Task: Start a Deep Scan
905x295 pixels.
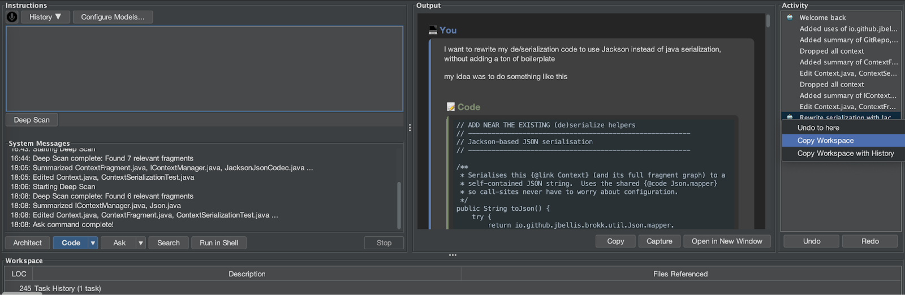Action: (32, 120)
